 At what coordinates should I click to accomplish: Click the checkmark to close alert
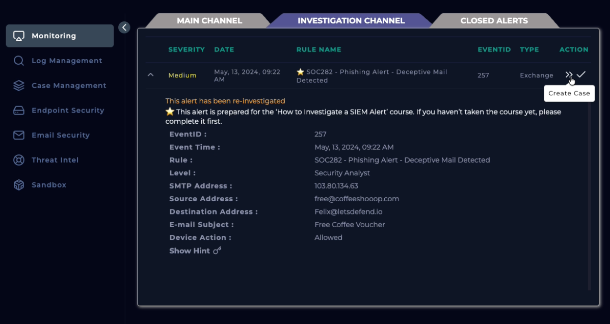pyautogui.click(x=581, y=74)
